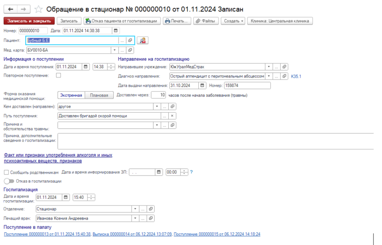Open med card record via open icon
382x245 pixels.
[x=130, y=50]
